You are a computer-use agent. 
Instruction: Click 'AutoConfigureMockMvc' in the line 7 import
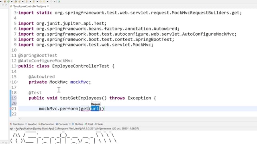(208, 34)
